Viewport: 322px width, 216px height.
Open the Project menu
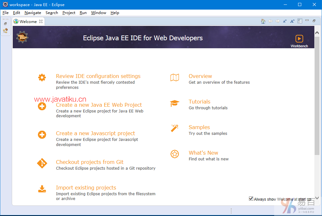click(x=69, y=13)
